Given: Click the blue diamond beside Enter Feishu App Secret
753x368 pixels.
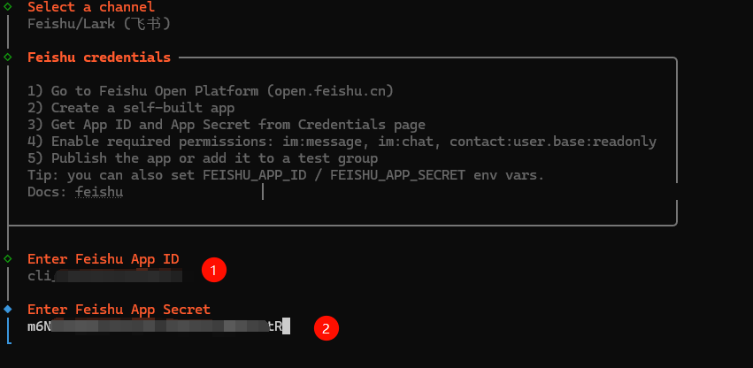Looking at the screenshot, I should tap(8, 309).
